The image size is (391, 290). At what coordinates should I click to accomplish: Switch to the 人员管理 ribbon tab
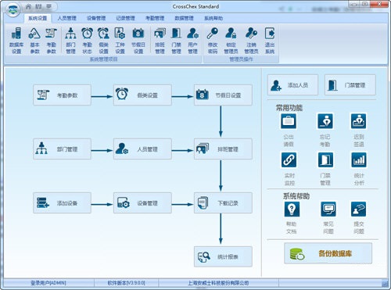point(66,18)
